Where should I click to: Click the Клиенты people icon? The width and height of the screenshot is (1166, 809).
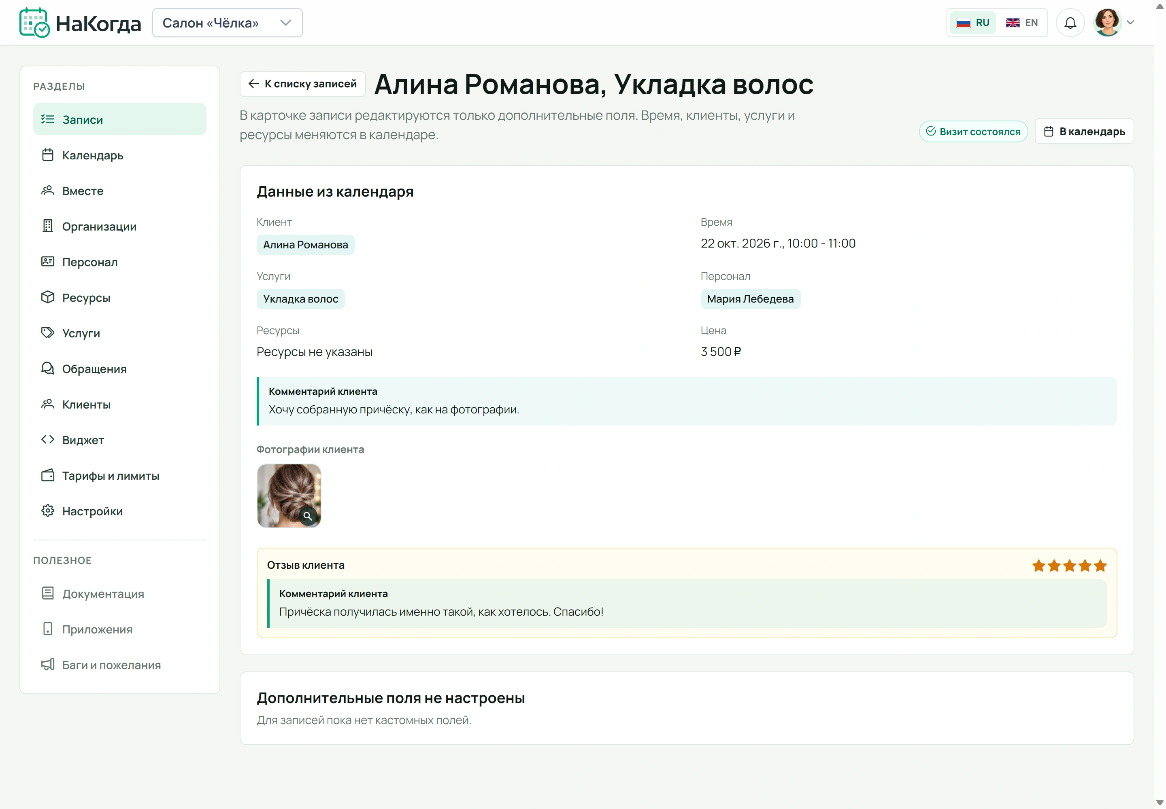pyautogui.click(x=48, y=404)
